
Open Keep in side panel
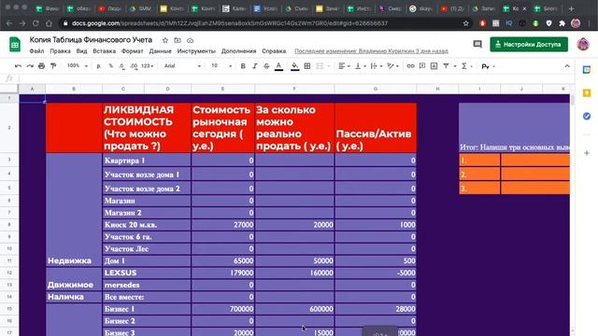tap(587, 93)
